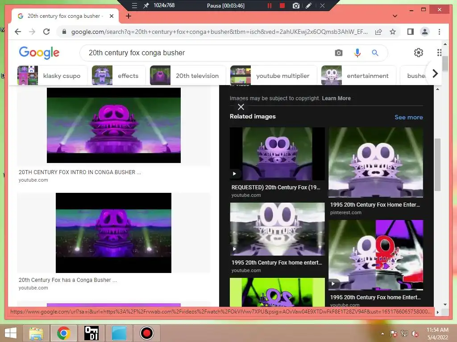The width and height of the screenshot is (457, 342).
Task: Pin the recorder toolbar
Action: pos(146,5)
